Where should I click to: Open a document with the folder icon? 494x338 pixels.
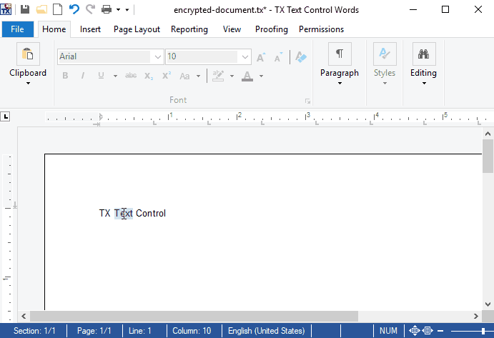click(x=41, y=10)
